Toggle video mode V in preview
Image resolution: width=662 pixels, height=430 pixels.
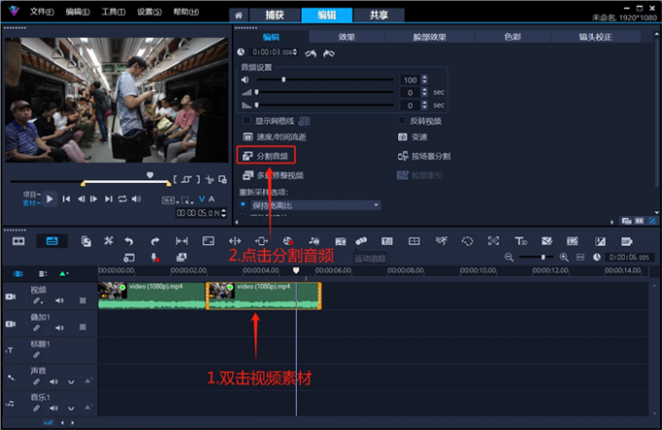point(202,199)
